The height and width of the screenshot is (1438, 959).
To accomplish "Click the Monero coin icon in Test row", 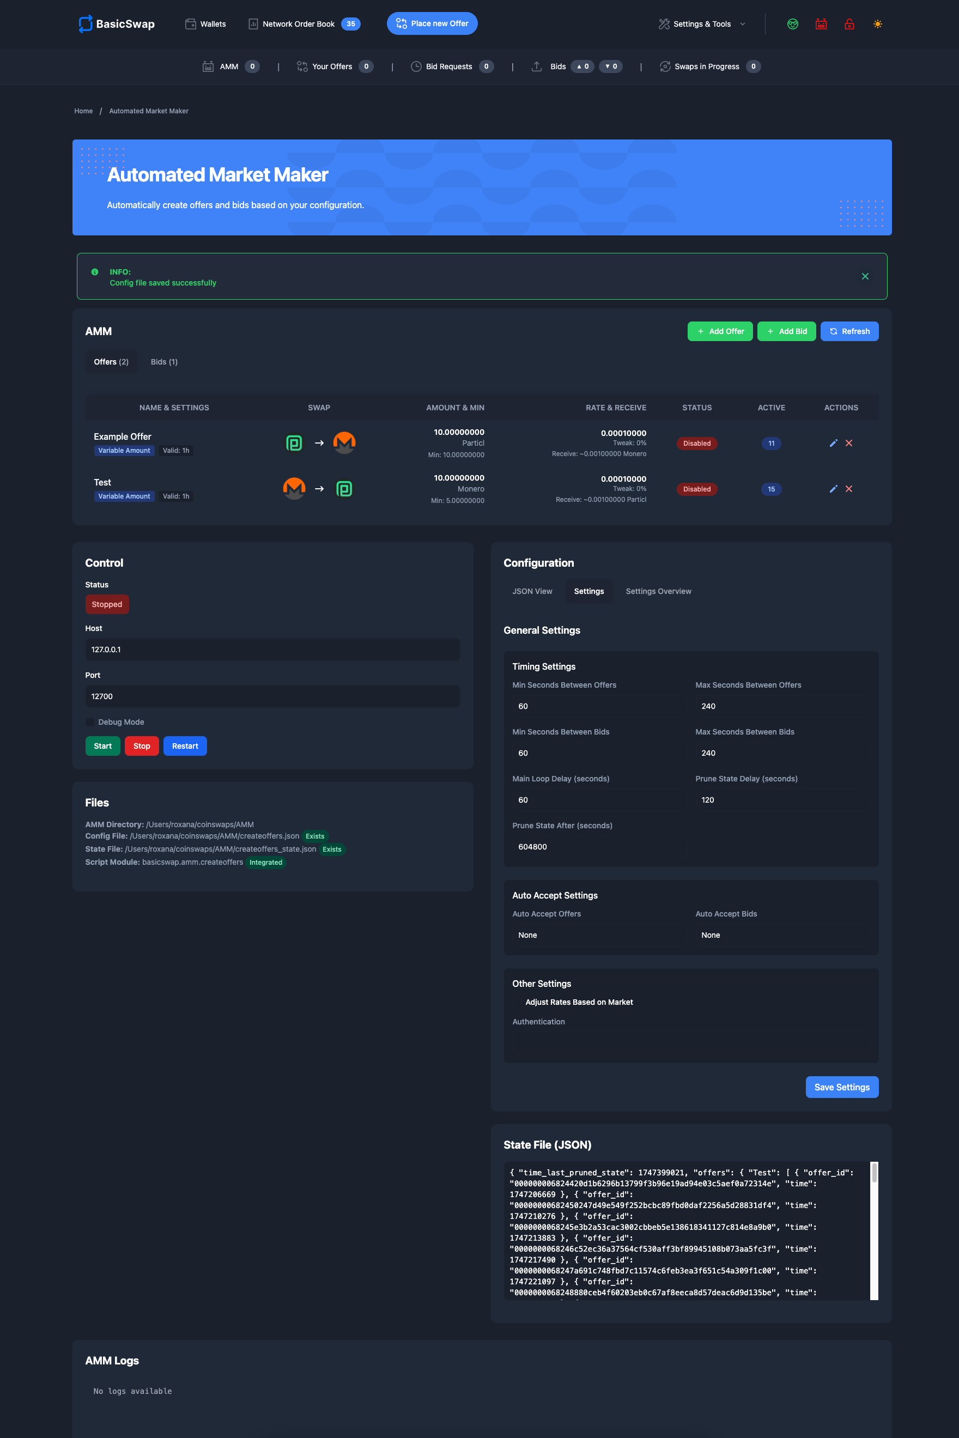I will point(294,489).
